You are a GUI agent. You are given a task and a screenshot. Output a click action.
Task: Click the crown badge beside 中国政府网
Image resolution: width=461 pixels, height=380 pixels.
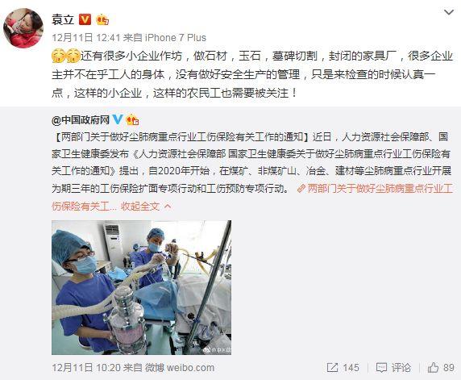click(x=132, y=119)
